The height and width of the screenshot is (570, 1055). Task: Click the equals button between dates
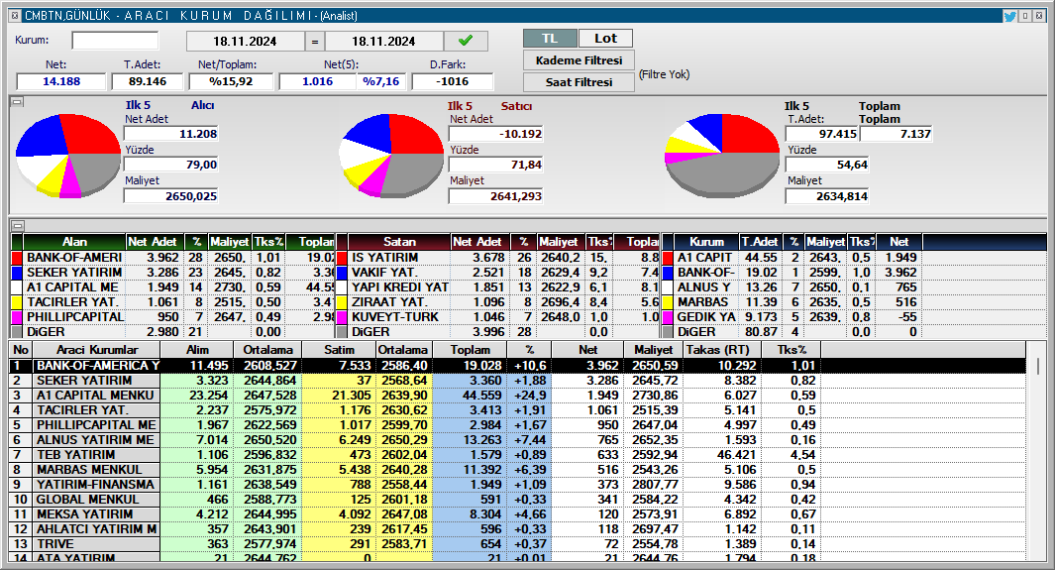tap(314, 41)
